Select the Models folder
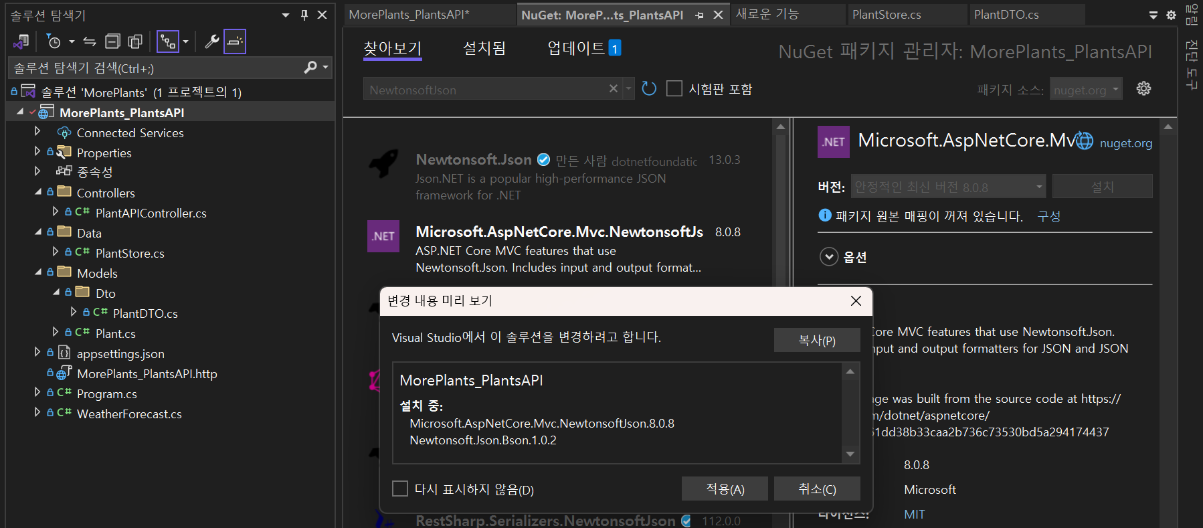1203x528 pixels. click(97, 273)
